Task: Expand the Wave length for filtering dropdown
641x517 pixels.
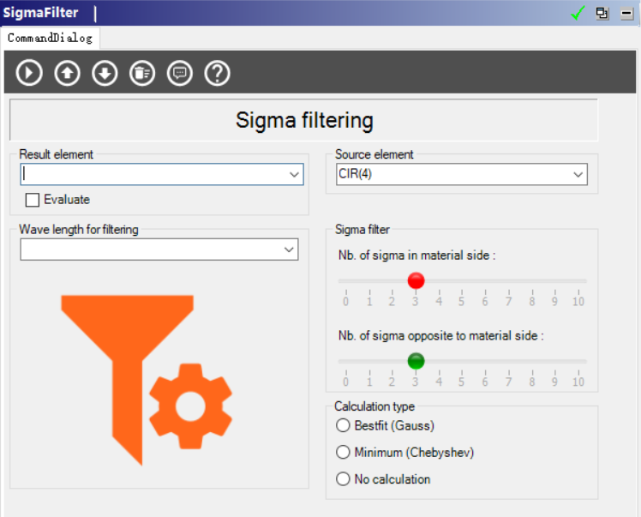Action: click(289, 249)
